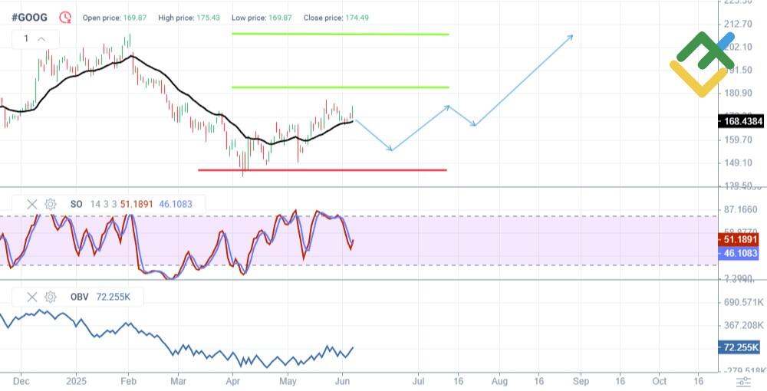This screenshot has height=391, width=767.
Task: Click the blue 46.1083 stochastic axis tag
Action: [741, 252]
